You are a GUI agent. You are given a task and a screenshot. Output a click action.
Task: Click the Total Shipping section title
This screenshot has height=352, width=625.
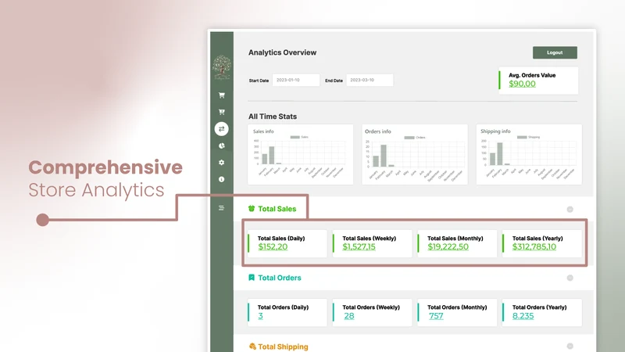click(283, 347)
